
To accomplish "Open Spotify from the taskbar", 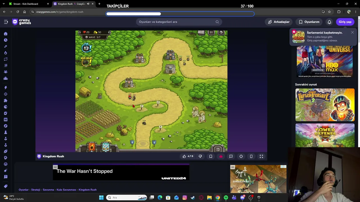I will click(x=226, y=198).
